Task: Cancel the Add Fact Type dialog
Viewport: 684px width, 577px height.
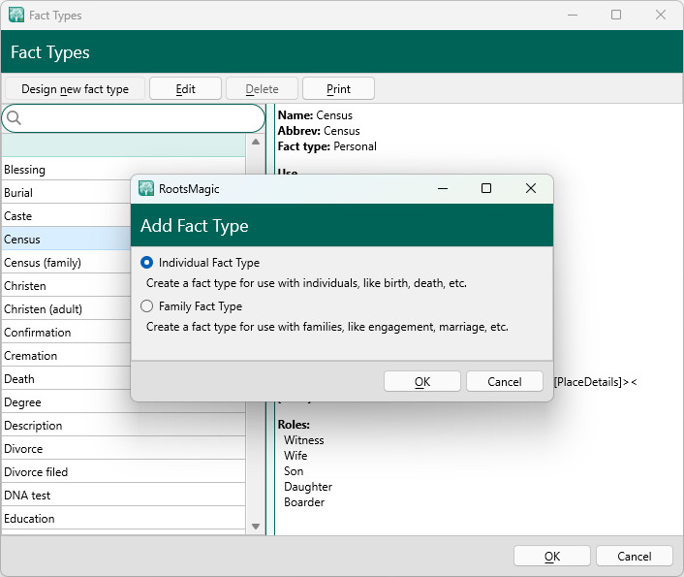Action: (x=504, y=382)
